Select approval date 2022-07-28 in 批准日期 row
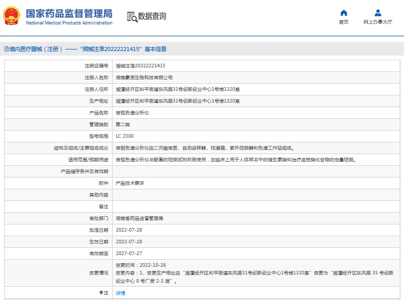The height and width of the screenshot is (303, 404). (129, 230)
